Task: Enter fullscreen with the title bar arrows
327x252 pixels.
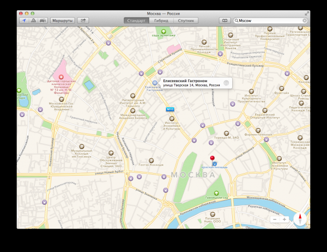Action: (306, 14)
